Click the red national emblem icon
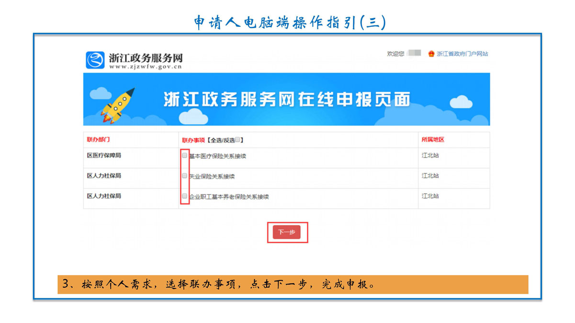Image resolution: width=575 pixels, height=323 pixels. [x=431, y=54]
